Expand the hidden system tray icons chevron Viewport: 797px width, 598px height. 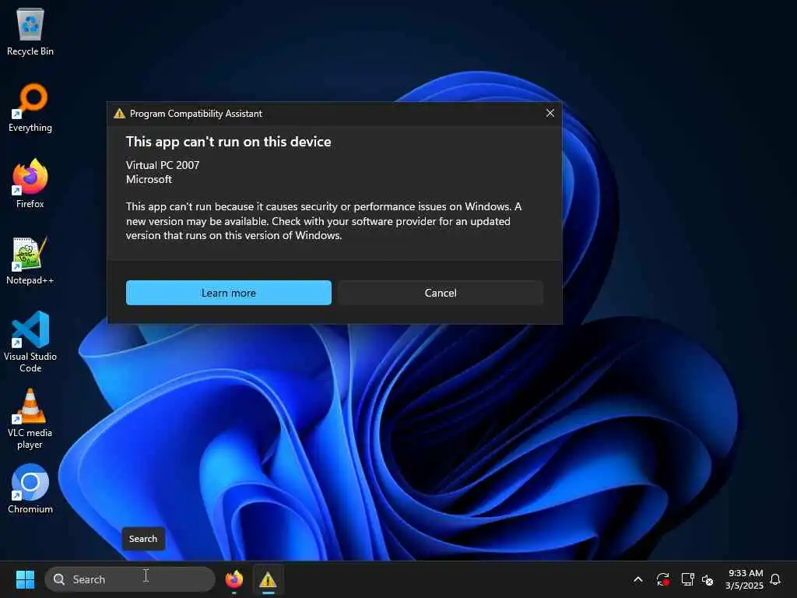[x=638, y=579]
